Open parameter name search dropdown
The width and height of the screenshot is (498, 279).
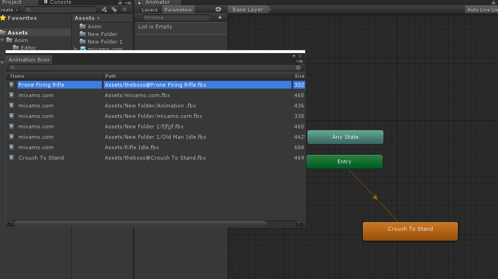[146, 18]
